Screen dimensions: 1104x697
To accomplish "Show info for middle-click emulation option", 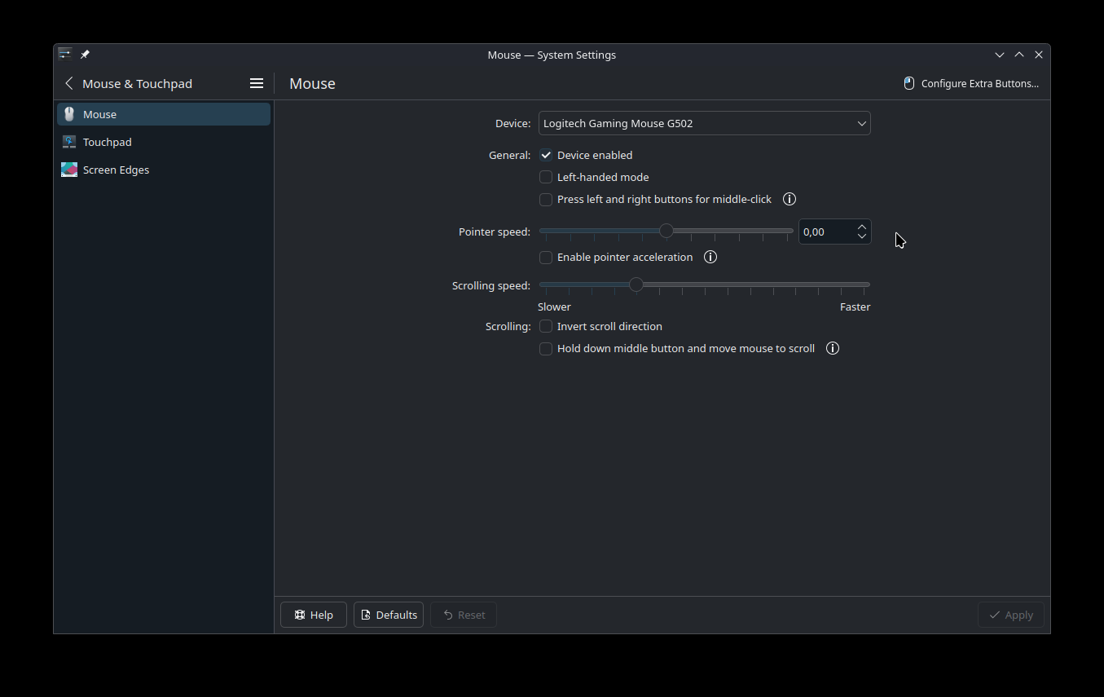I will pos(790,199).
